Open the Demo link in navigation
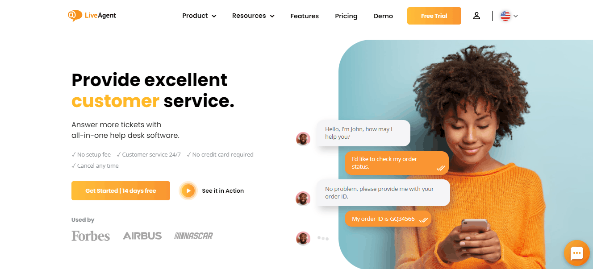This screenshot has height=269, width=593. coord(383,16)
